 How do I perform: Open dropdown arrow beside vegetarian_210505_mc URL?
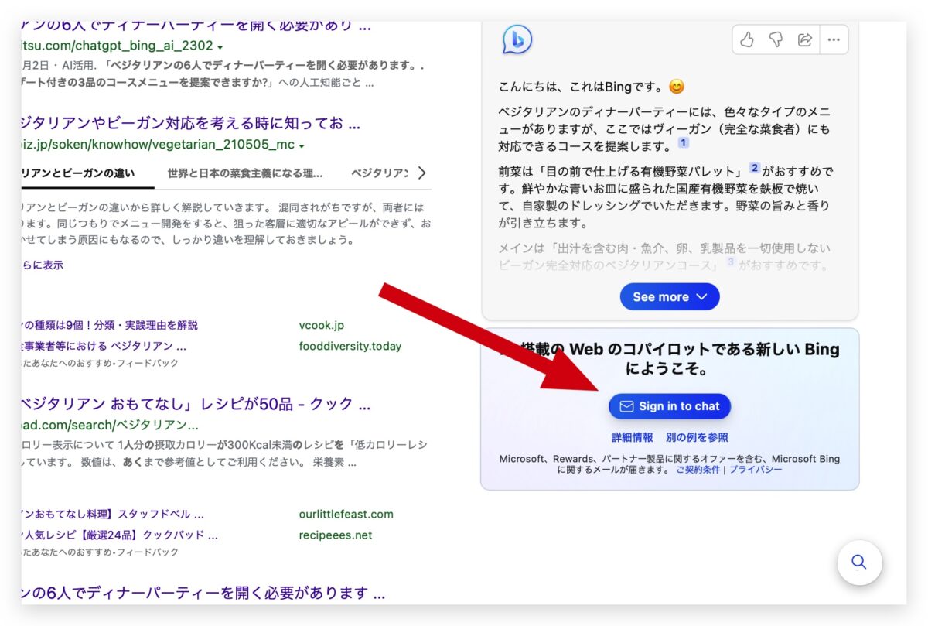tap(302, 146)
